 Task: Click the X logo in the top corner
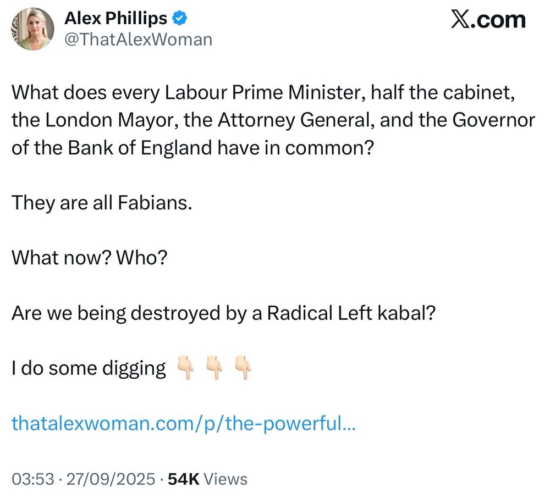(459, 20)
